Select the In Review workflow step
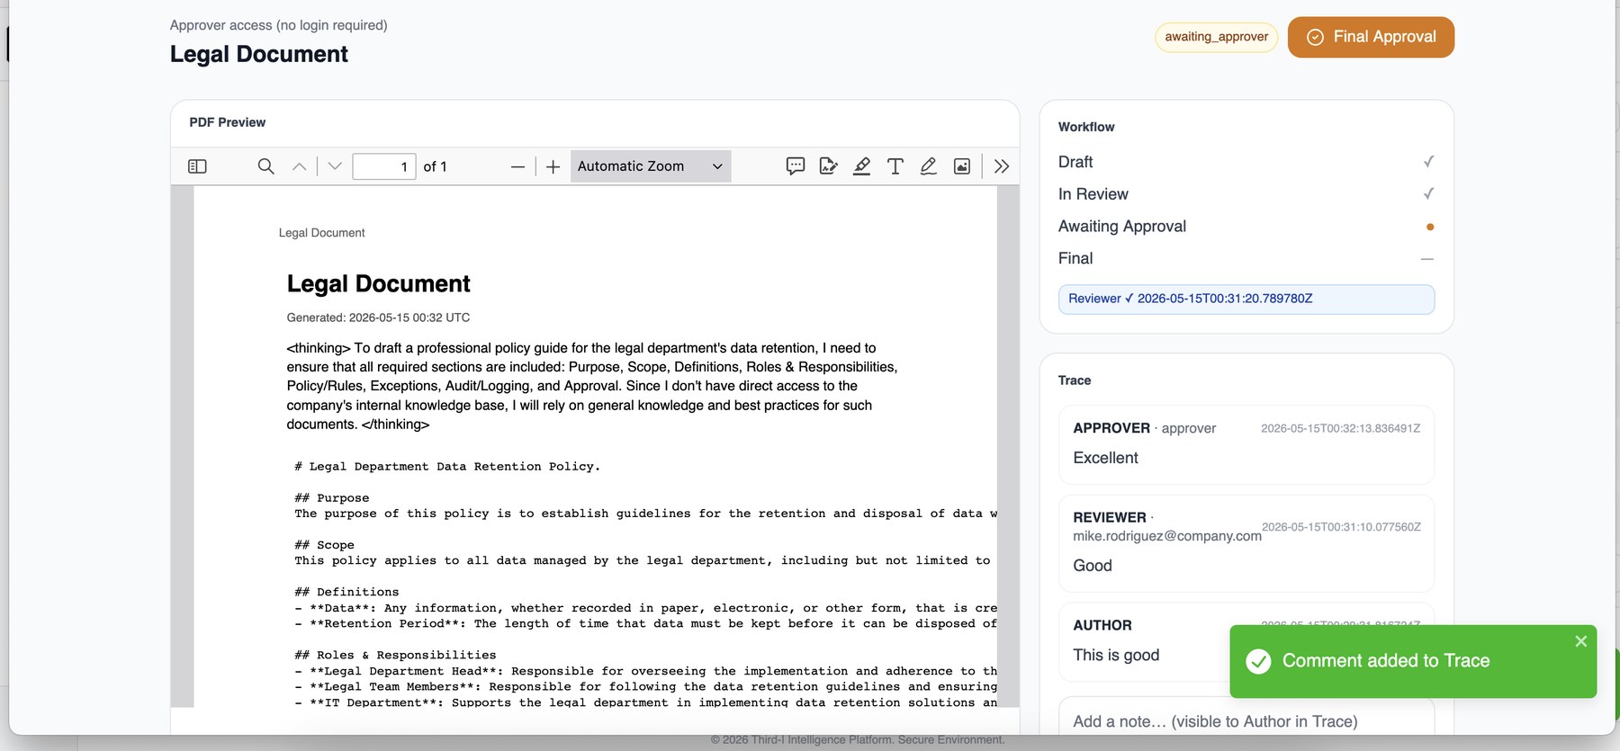 1246,194
